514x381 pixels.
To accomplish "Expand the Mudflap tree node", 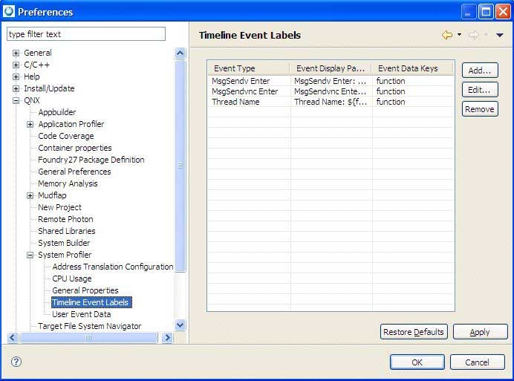I will click(x=30, y=195).
